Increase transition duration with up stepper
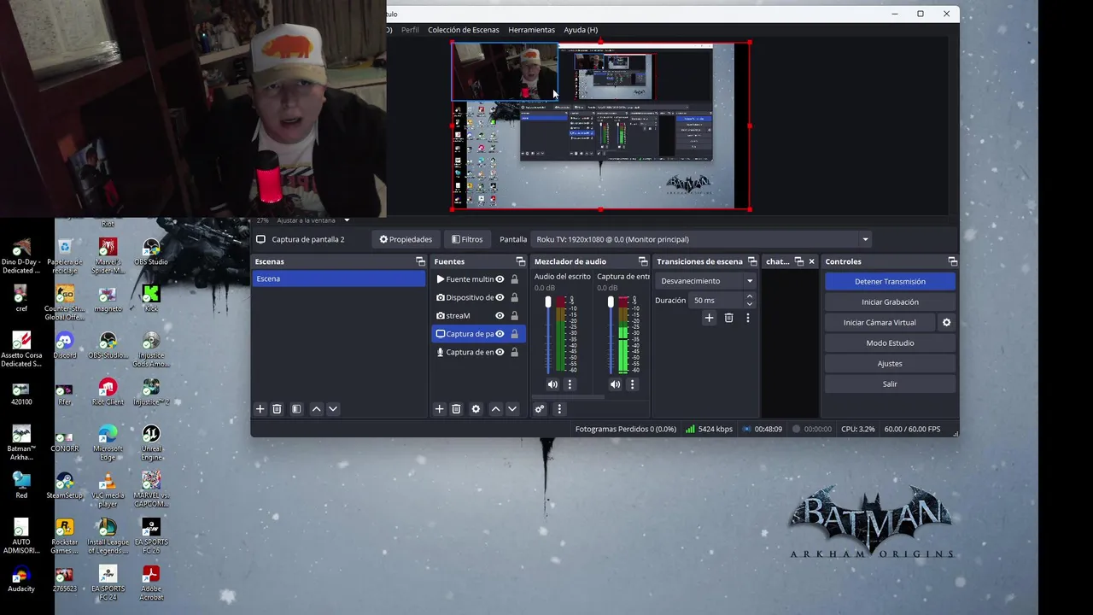 coord(750,297)
